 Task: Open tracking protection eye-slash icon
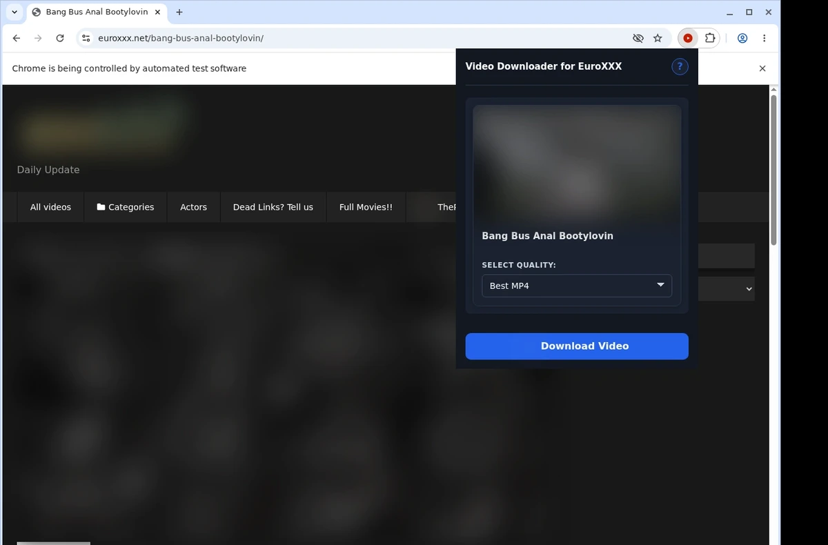click(x=638, y=39)
